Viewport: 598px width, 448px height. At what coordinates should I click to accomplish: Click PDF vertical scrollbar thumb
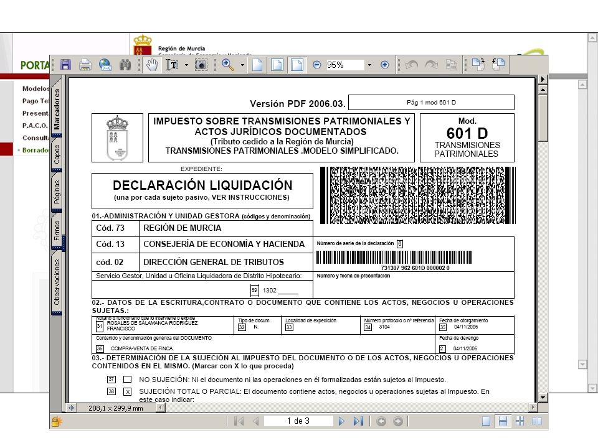point(543,118)
